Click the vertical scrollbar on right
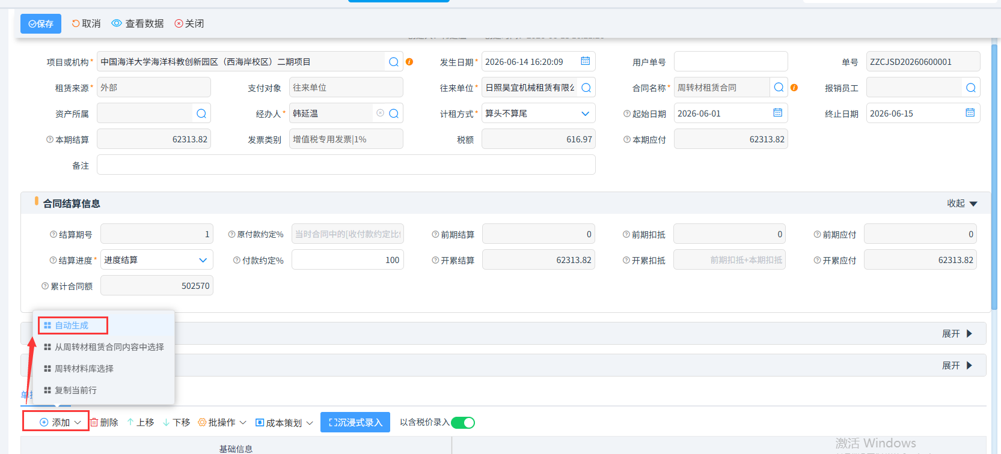The height and width of the screenshot is (454, 1001). [994, 177]
